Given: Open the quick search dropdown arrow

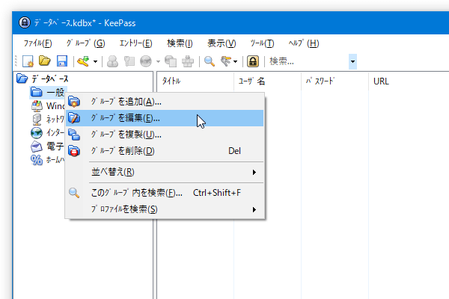Looking at the screenshot, I should tap(352, 61).
